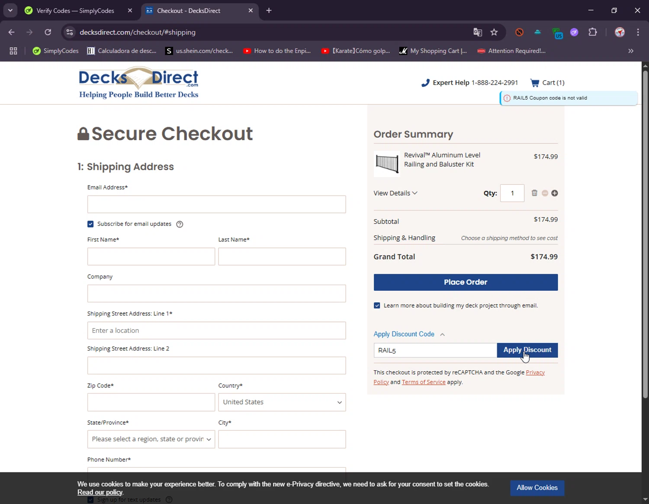The height and width of the screenshot is (504, 649).
Task: Bookmark this page with star icon
Action: click(494, 32)
